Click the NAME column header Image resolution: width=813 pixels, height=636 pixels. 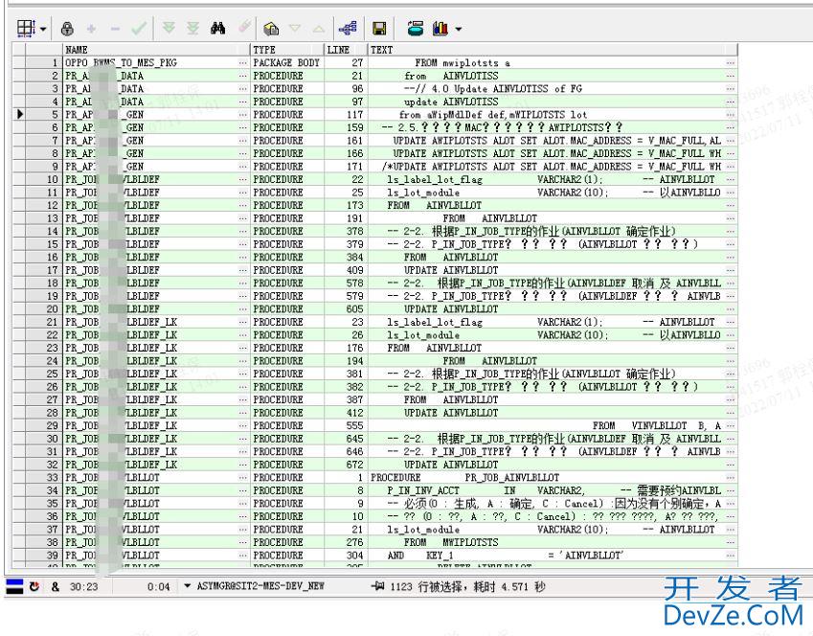coord(157,50)
